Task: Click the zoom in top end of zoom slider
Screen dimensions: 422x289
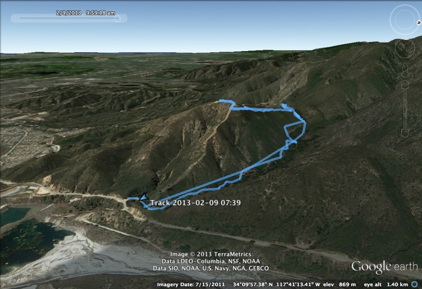Action: tap(405, 85)
